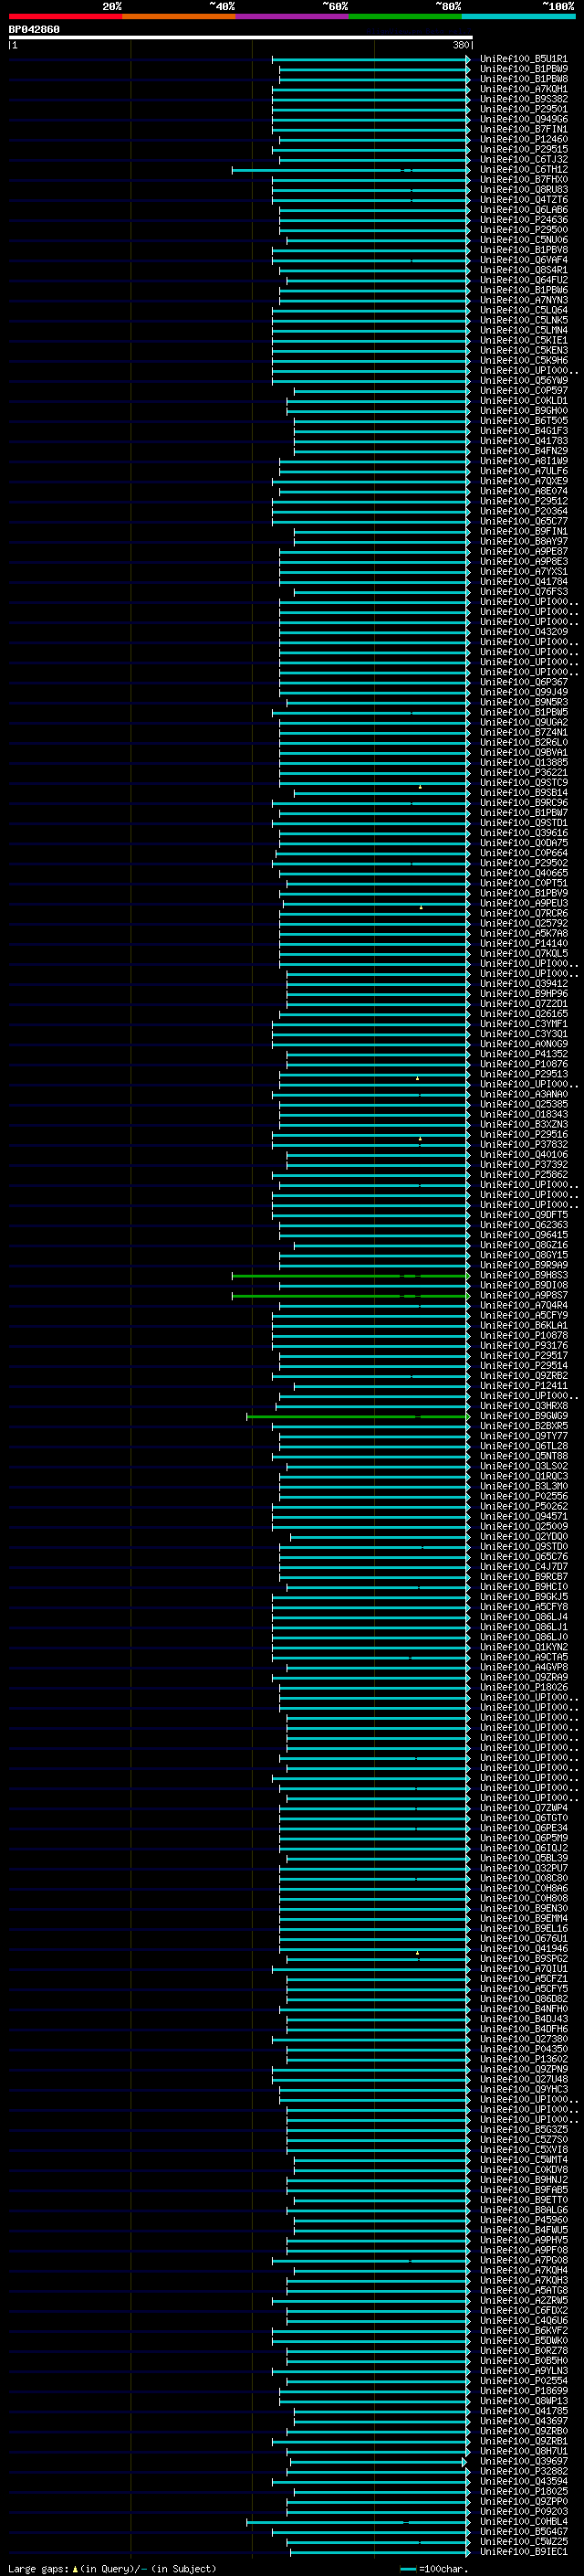Click green alignment bar of A9P8S7
This screenshot has height=2576, width=584.
(350, 1296)
